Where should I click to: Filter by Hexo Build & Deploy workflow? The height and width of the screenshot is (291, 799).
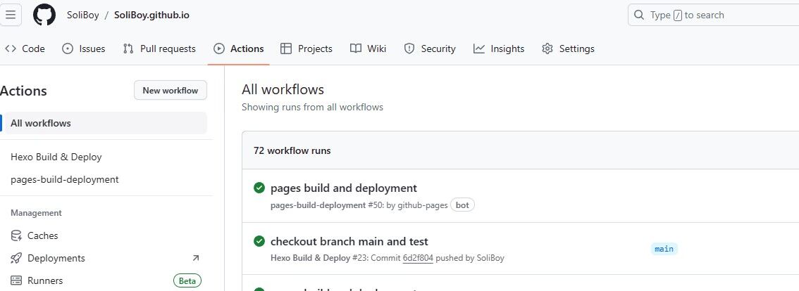(x=56, y=157)
